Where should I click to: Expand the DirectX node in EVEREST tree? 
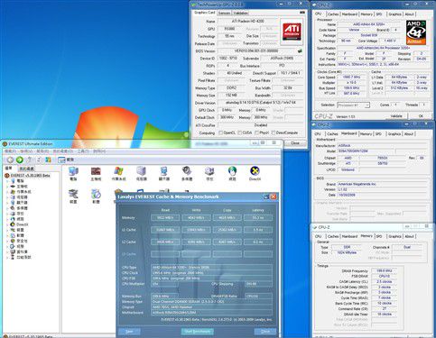coord(7,224)
